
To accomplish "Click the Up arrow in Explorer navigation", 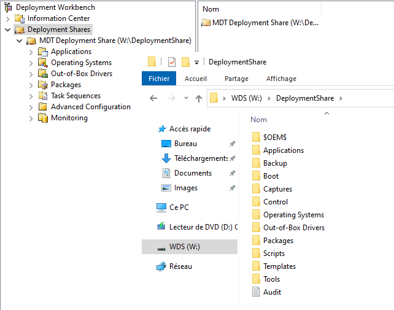I will (x=199, y=99).
